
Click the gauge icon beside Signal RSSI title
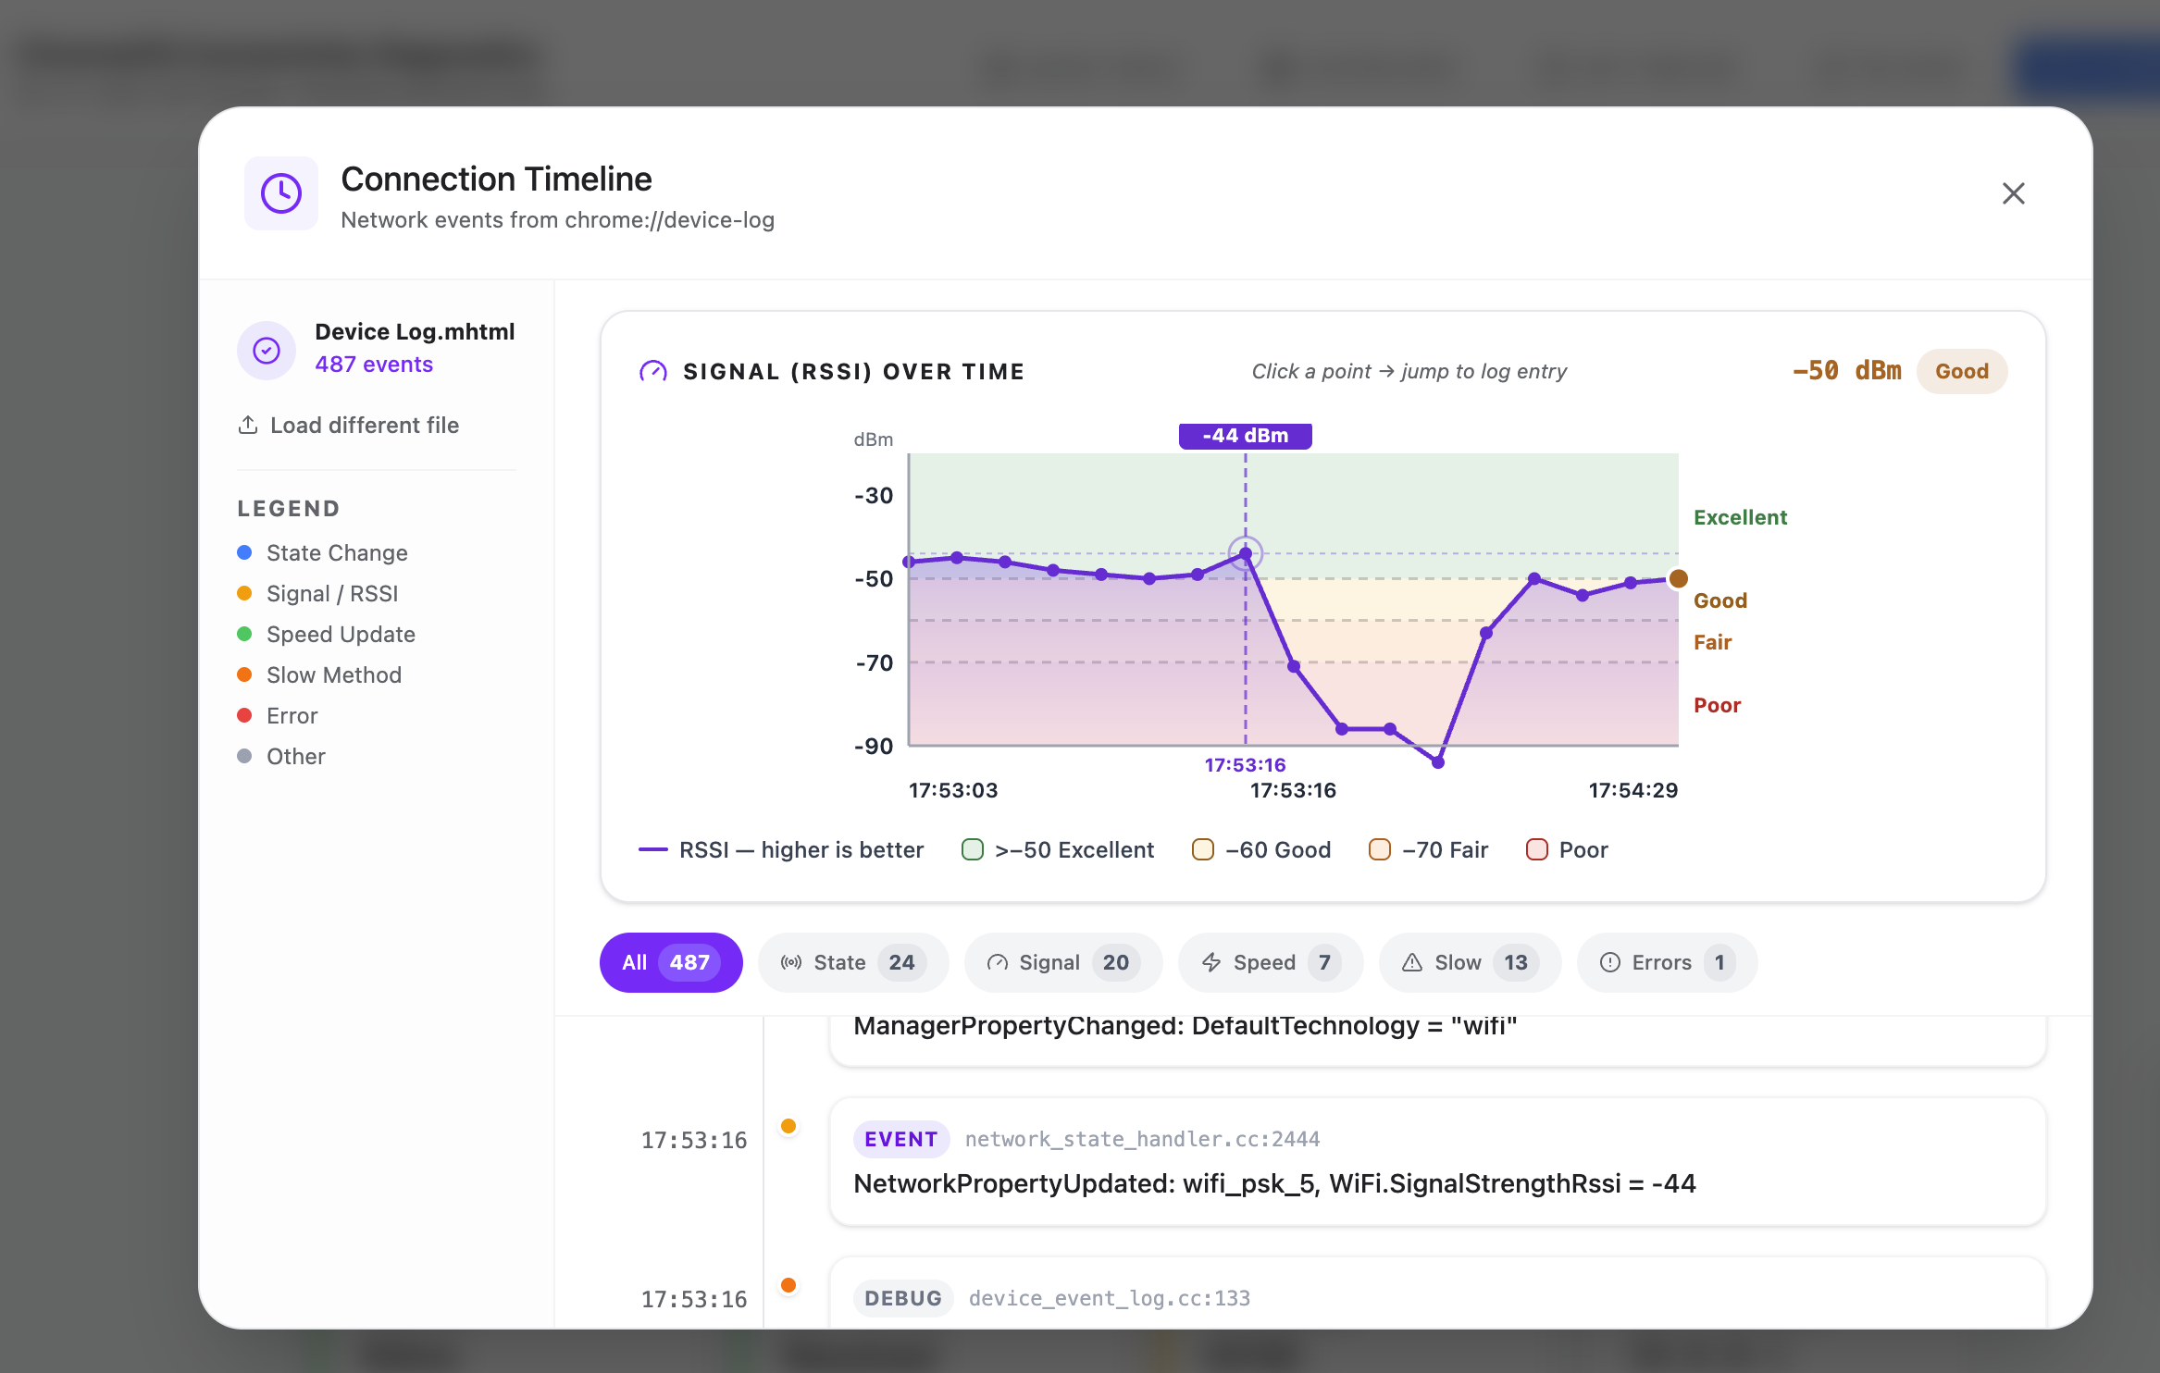click(653, 372)
